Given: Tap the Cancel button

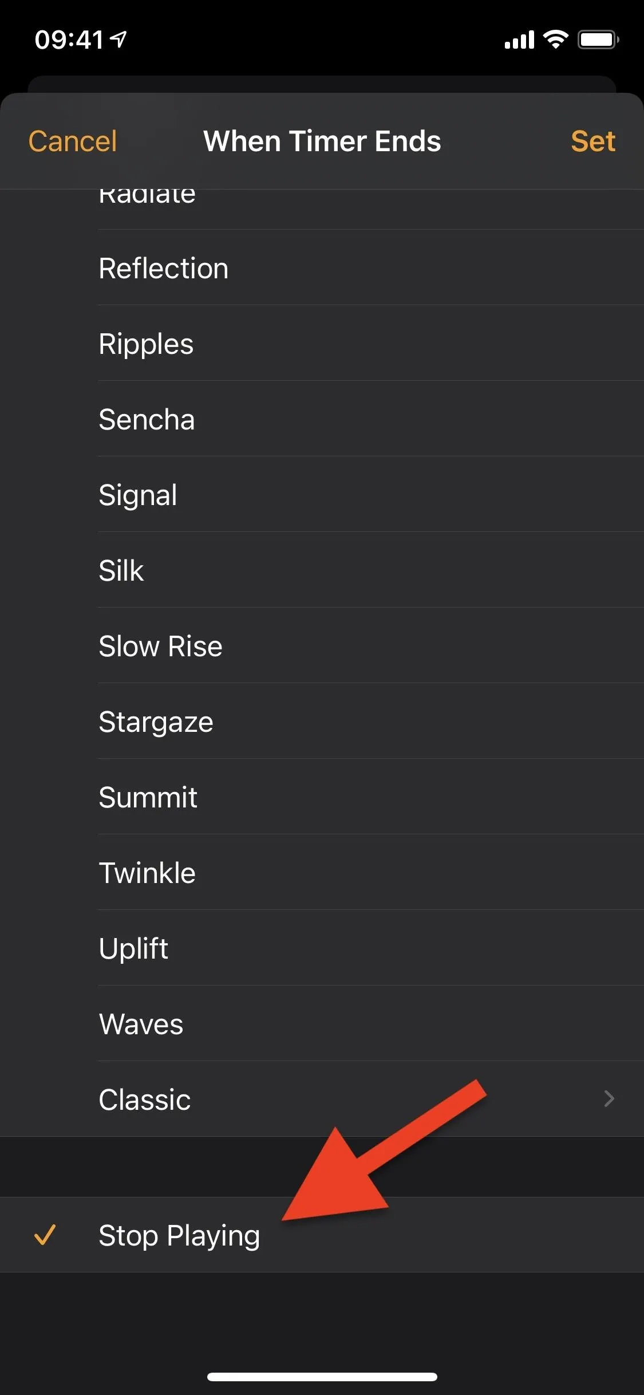Looking at the screenshot, I should 73,141.
